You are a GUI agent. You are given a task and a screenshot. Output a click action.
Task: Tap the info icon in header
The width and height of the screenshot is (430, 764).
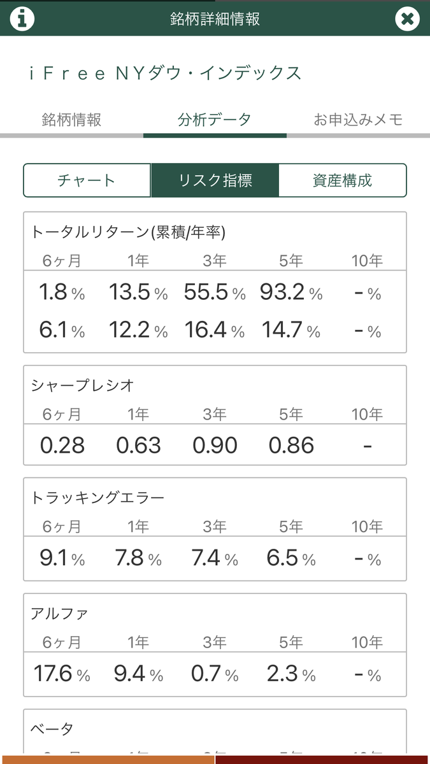[22, 18]
